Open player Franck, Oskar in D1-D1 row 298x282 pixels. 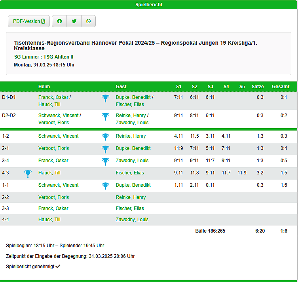[x=53, y=97]
